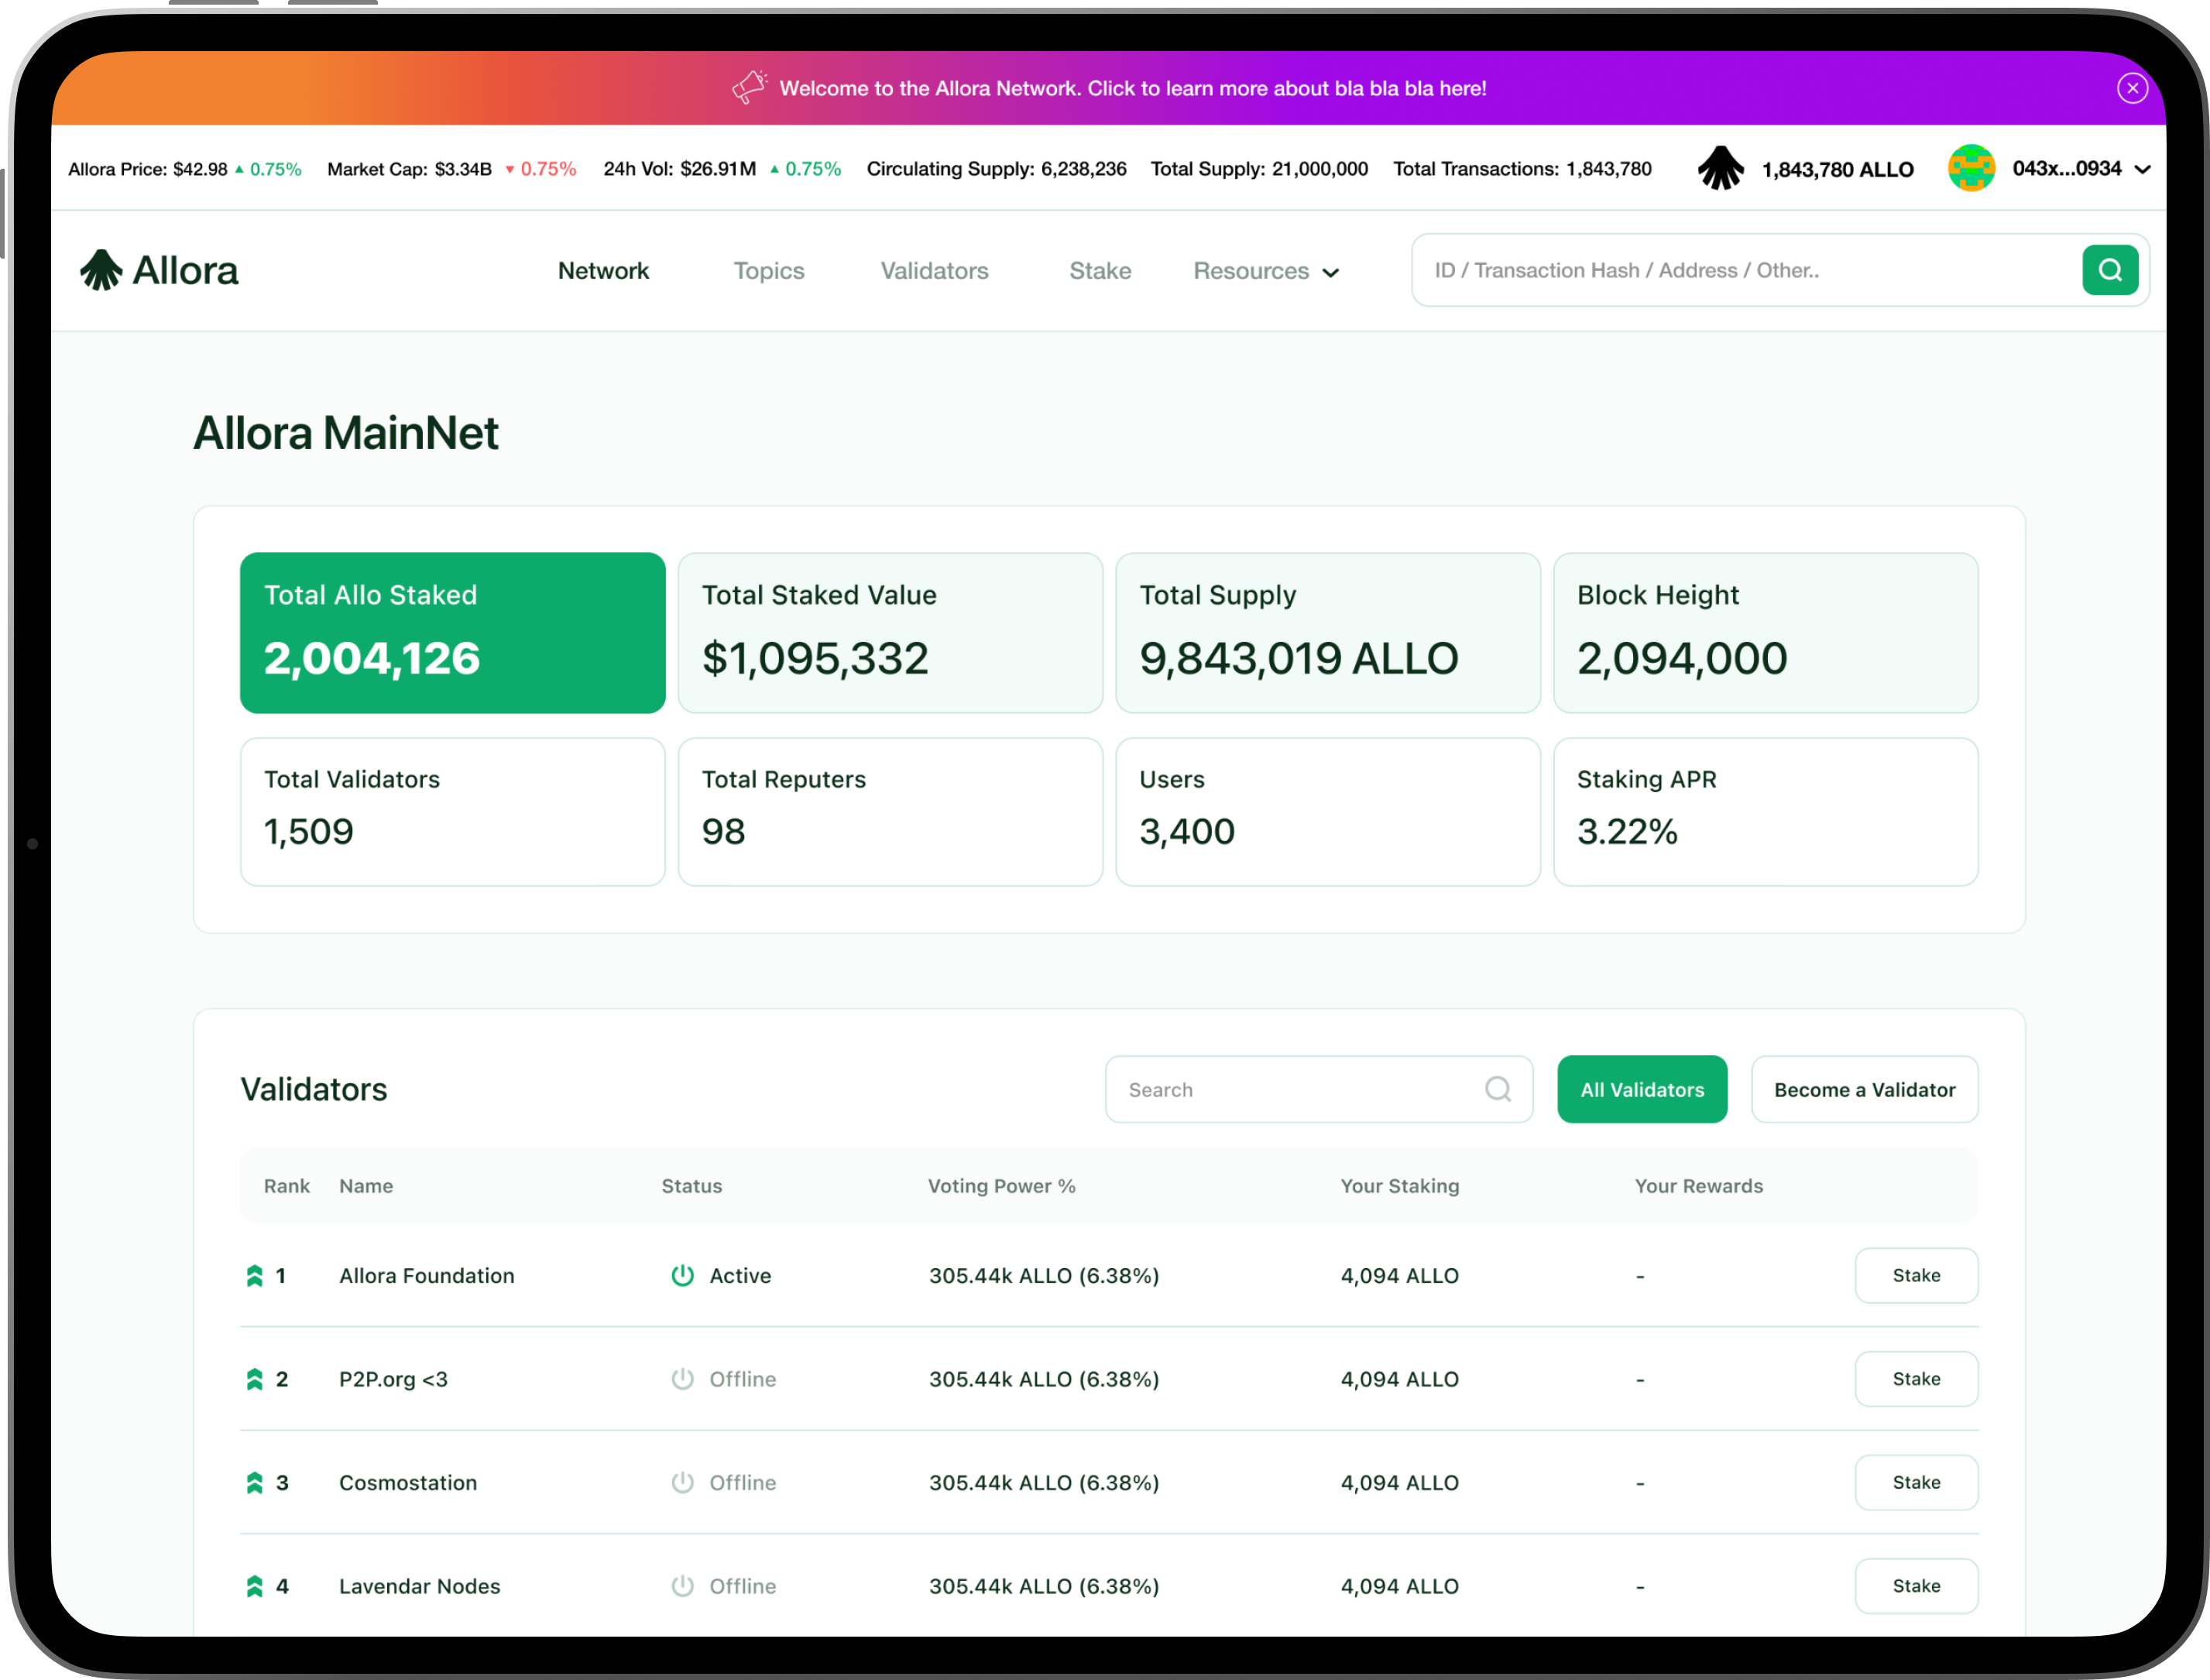Image resolution: width=2210 pixels, height=1680 pixels.
Task: Click the Offline power icon for Cosmostation
Action: point(682,1482)
